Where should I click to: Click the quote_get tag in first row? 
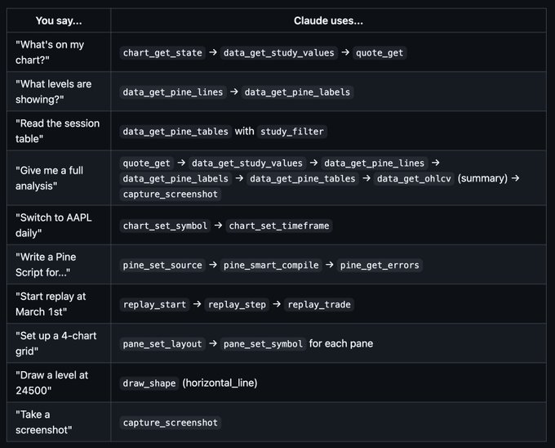coord(380,53)
